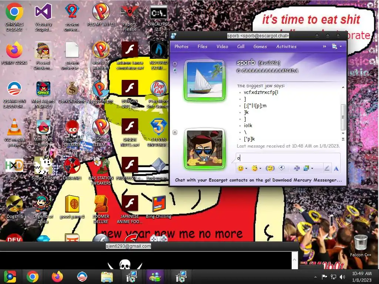Image resolution: width=379 pixels, height=284 pixels.
Task: Open the winks button in chat toolbar
Action: (255, 168)
